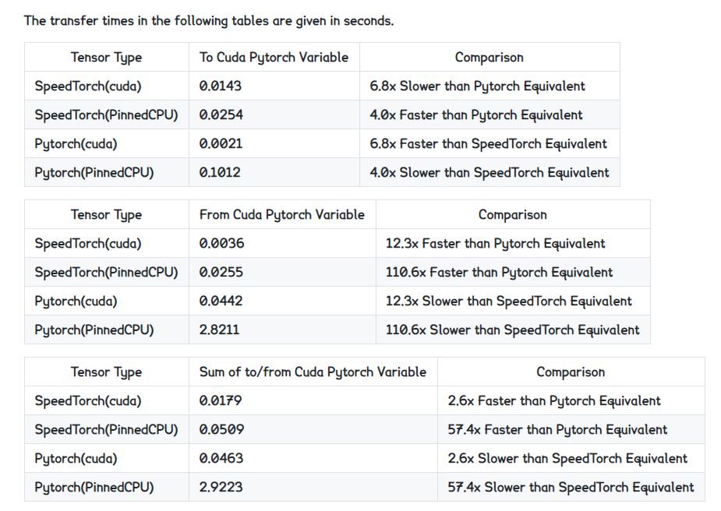
Task: Click the intro sentence about transfer times
Action: coord(209,21)
